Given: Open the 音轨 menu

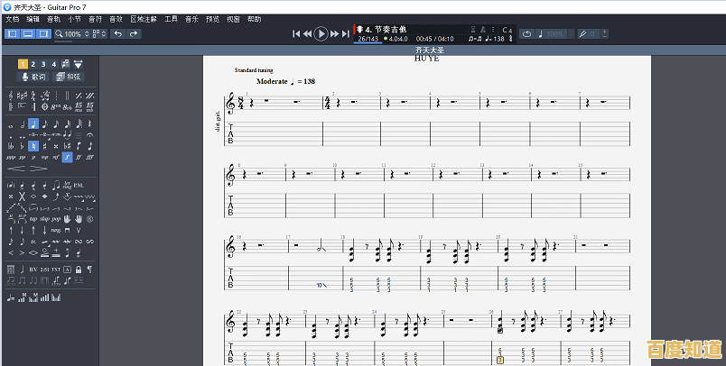Looking at the screenshot, I should point(54,18).
